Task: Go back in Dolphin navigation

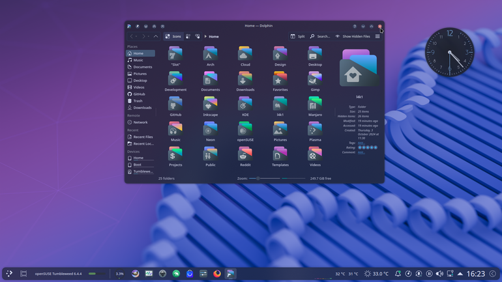Action: pyautogui.click(x=131, y=36)
